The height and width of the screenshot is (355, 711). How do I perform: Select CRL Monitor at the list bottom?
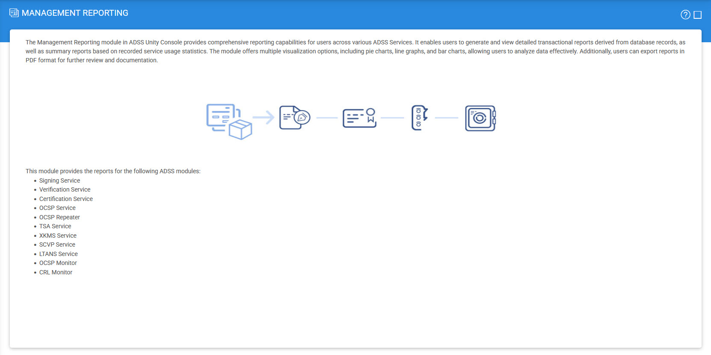tap(56, 272)
